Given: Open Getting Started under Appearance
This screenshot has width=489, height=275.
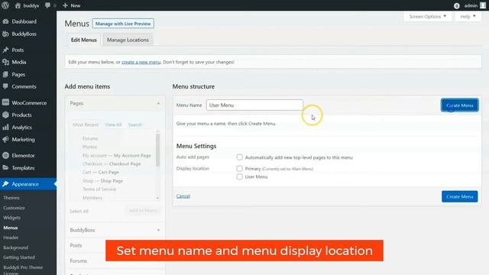Looking at the screenshot, I should point(19,257).
